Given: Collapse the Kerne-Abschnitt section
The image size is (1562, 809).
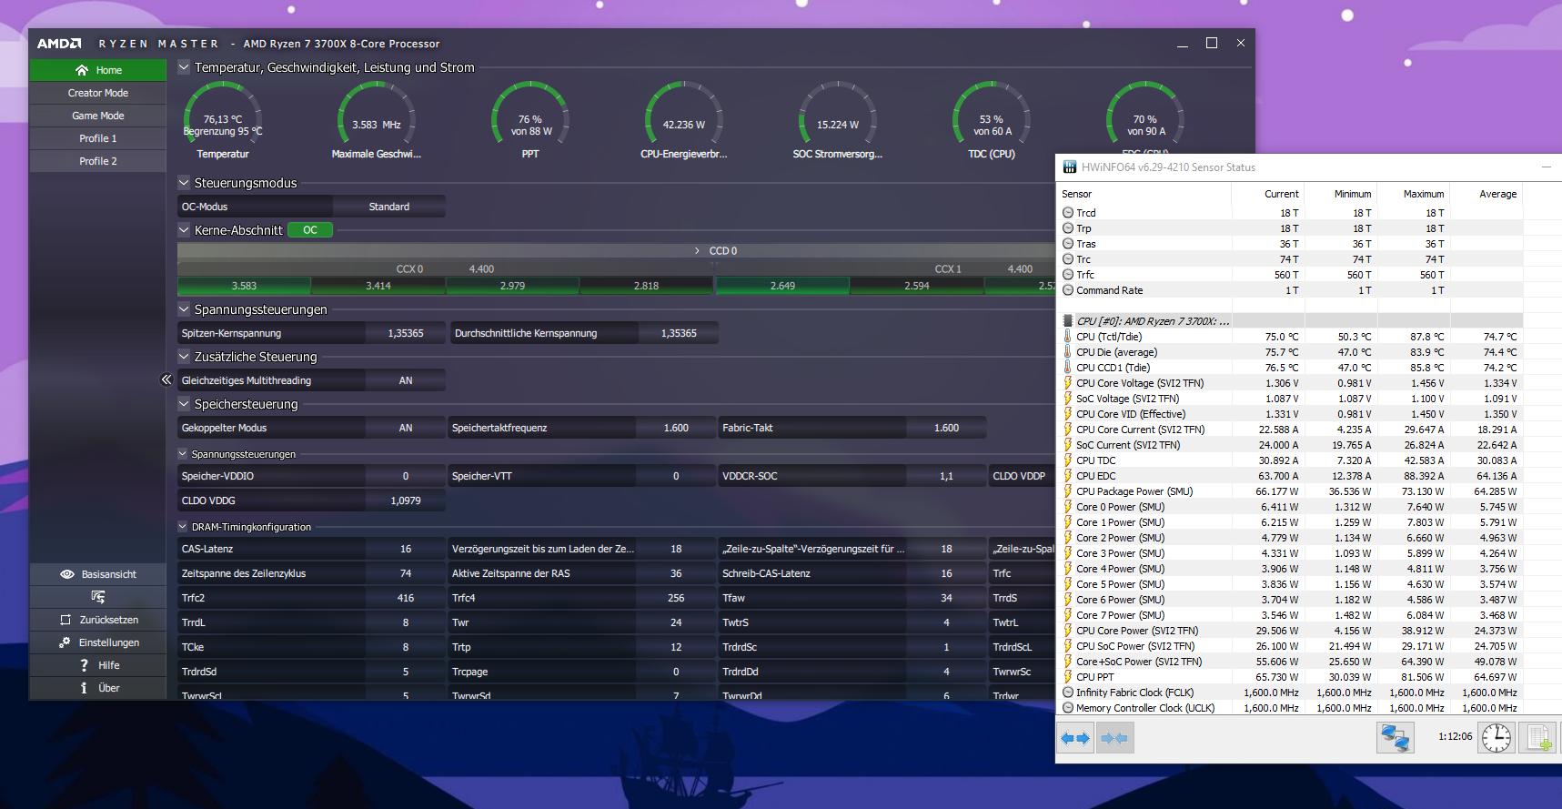Looking at the screenshot, I should coord(184,230).
